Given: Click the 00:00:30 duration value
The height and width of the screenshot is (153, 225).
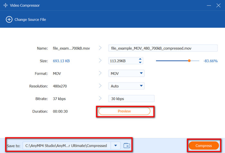Looking at the screenshot, I should click(60, 111).
